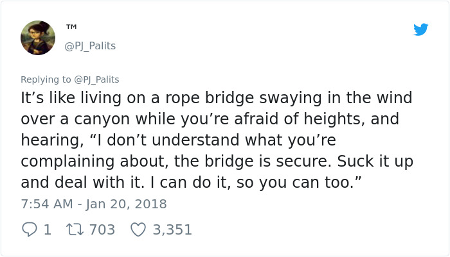Click the line ending "you can too."
The width and height of the screenshot is (450, 257).
pos(191,182)
